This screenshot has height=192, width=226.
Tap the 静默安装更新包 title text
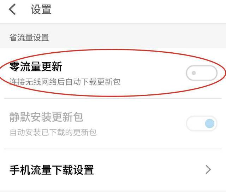click(x=46, y=117)
